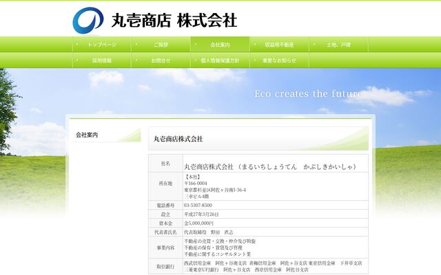This screenshot has height=275, width=441.
Task: Select the 不動産に関するコンサルタント業 line
Action: [218, 254]
